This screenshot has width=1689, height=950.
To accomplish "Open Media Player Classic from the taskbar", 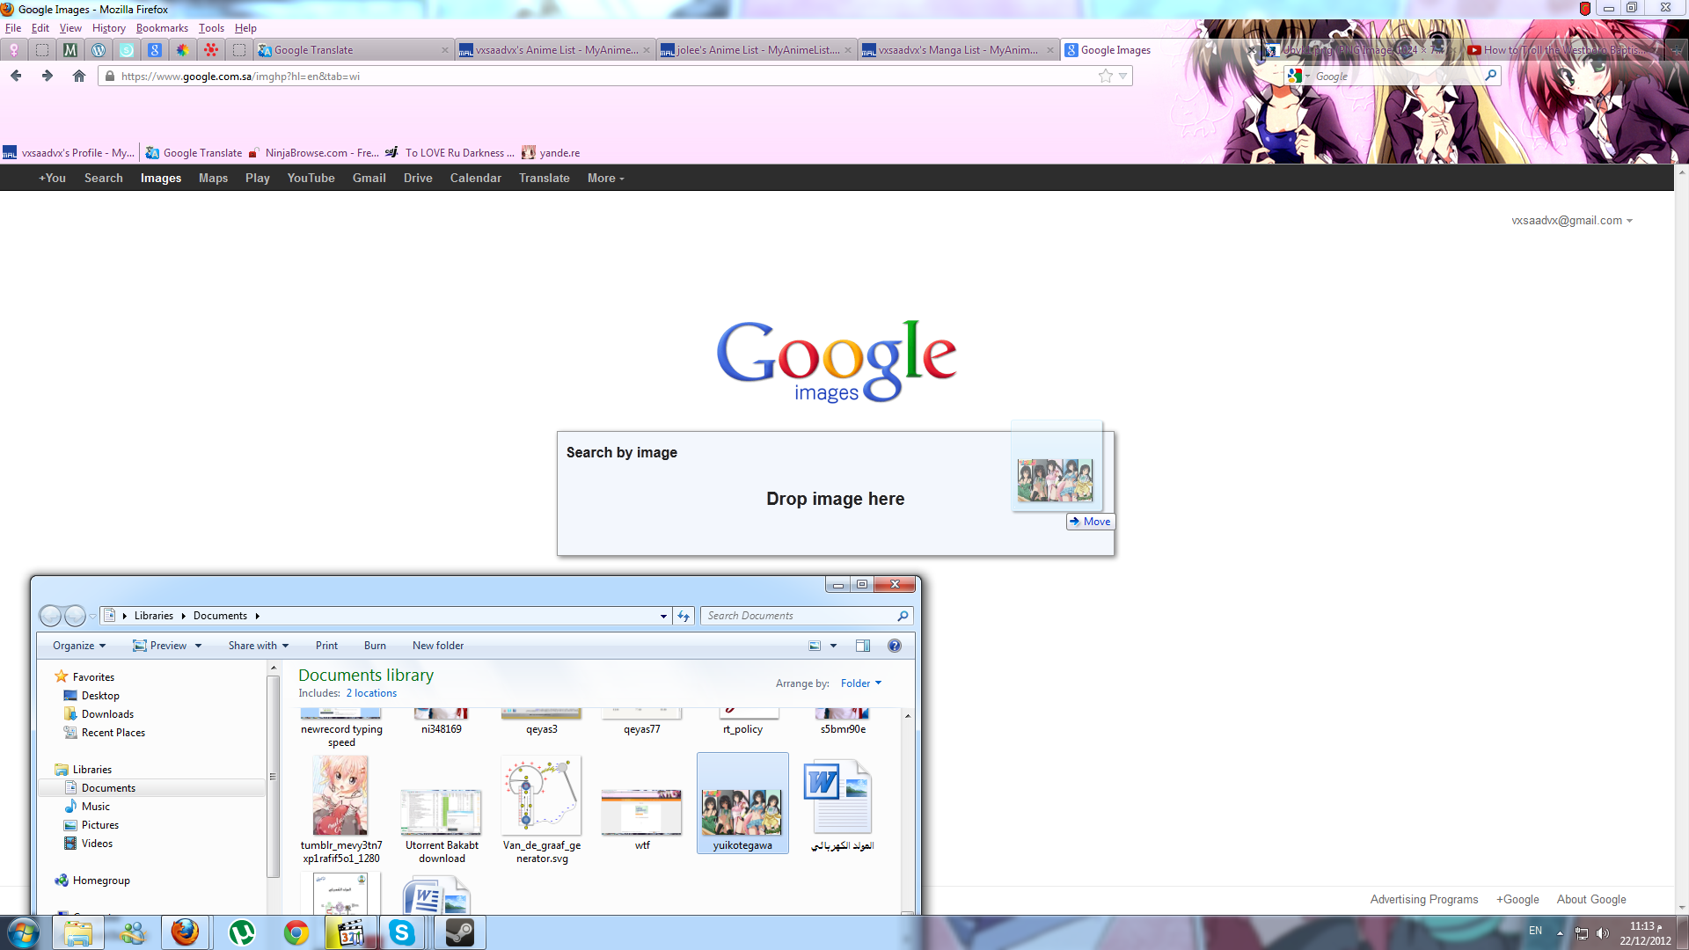I will point(350,932).
